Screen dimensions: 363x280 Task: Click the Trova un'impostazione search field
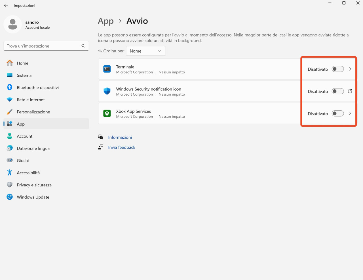(46, 46)
